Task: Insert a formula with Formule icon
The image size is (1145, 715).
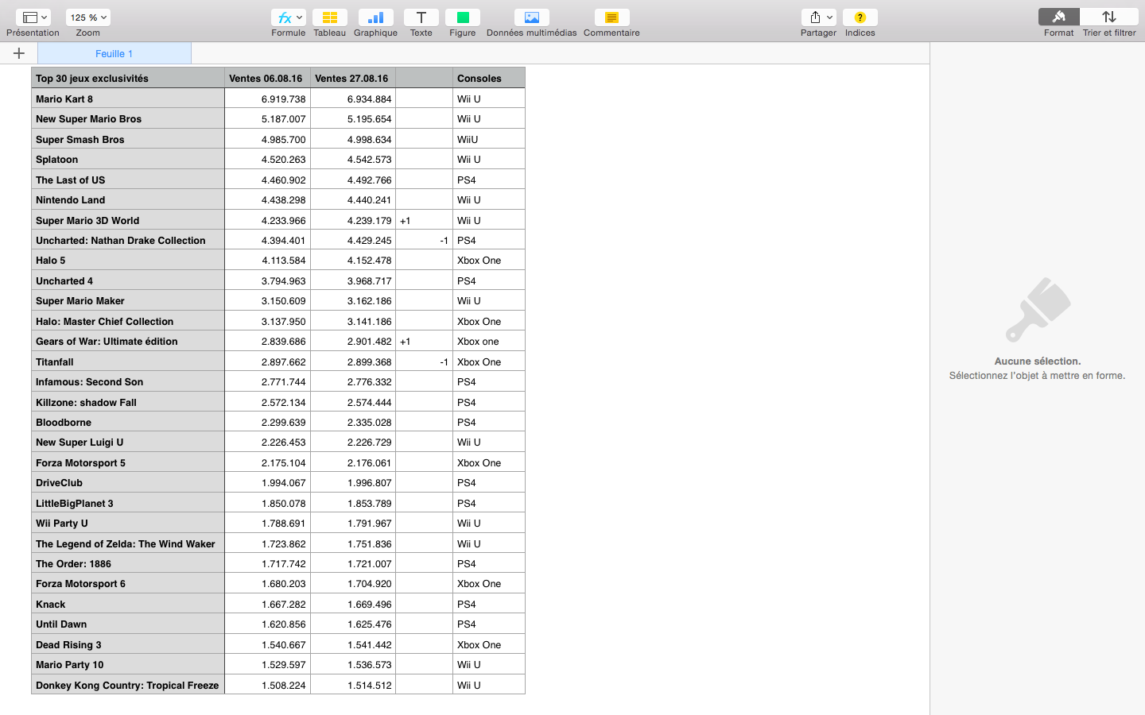Action: [284, 17]
